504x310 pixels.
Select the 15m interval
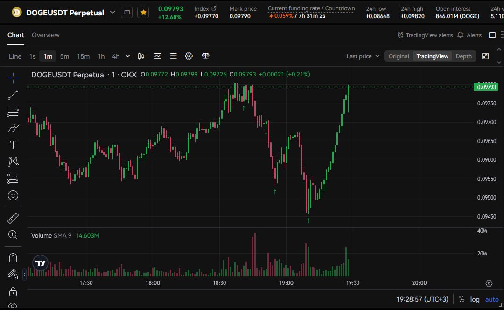tap(83, 56)
